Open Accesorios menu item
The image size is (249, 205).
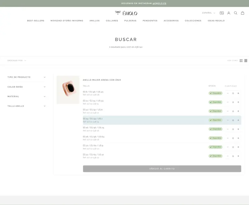pyautogui.click(x=171, y=21)
